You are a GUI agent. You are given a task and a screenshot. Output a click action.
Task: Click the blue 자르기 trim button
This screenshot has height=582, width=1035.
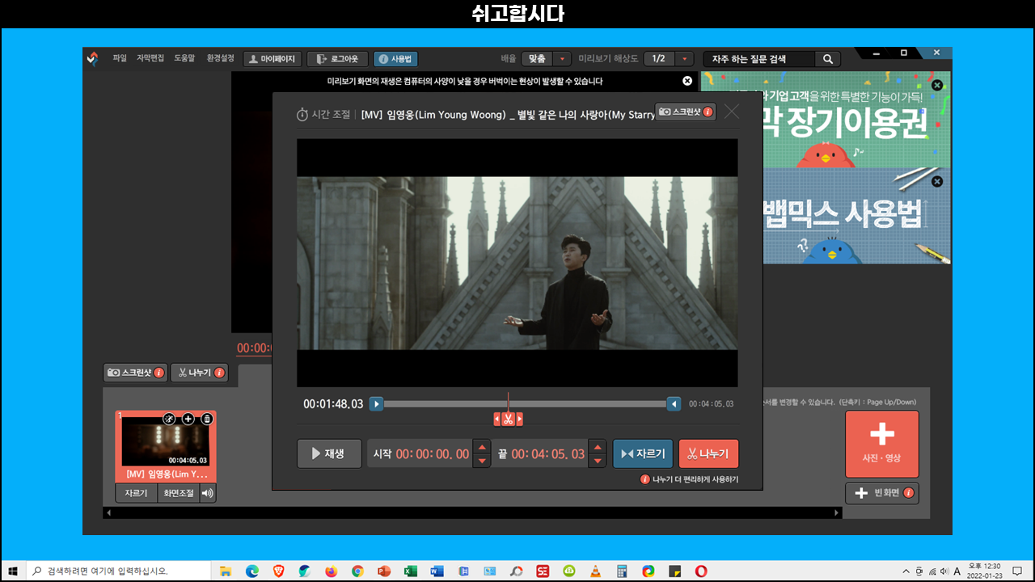coord(643,453)
